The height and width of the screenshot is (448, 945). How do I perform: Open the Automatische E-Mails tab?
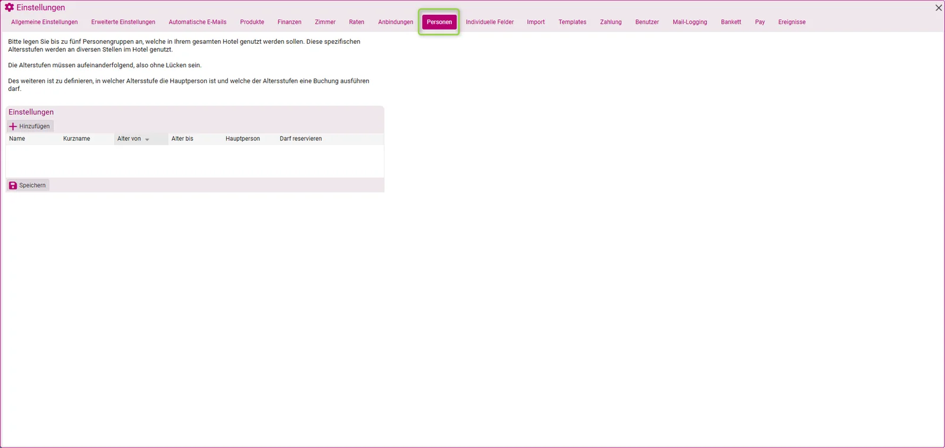tap(198, 22)
